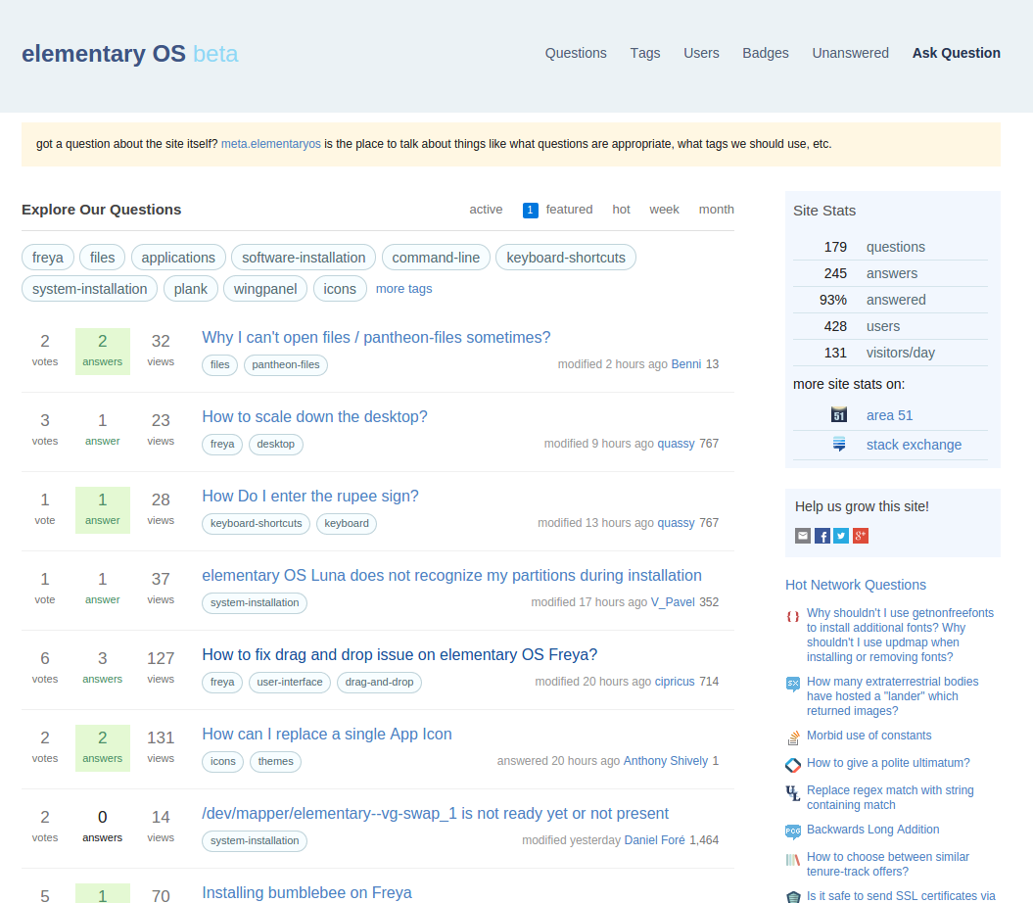Select the software-installation tag

[304, 258]
